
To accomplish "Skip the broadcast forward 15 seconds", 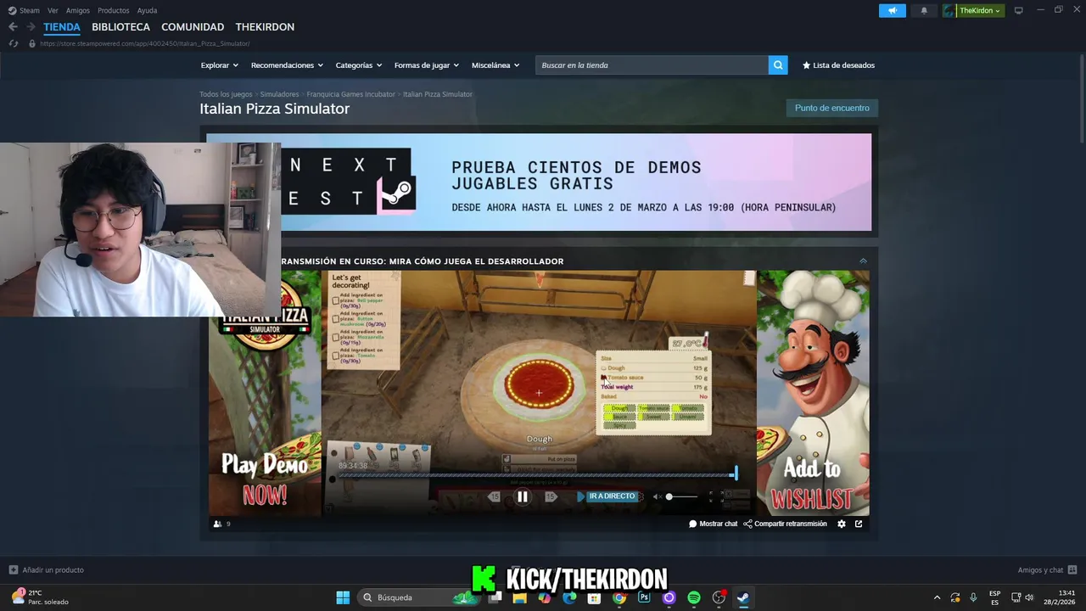I will 551,497.
